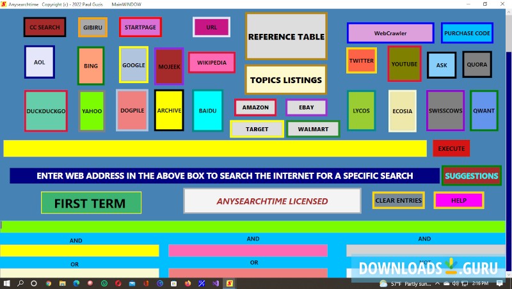Select the QUORA button
The width and height of the screenshot is (512, 289).
[477, 65]
